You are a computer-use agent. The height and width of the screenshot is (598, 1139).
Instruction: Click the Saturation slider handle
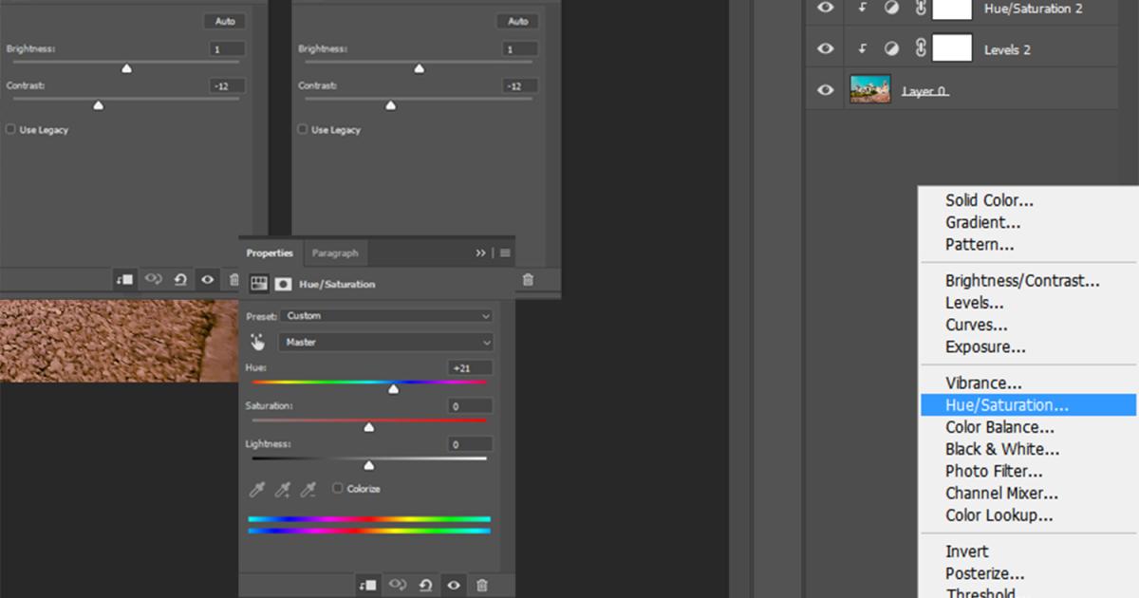[369, 427]
